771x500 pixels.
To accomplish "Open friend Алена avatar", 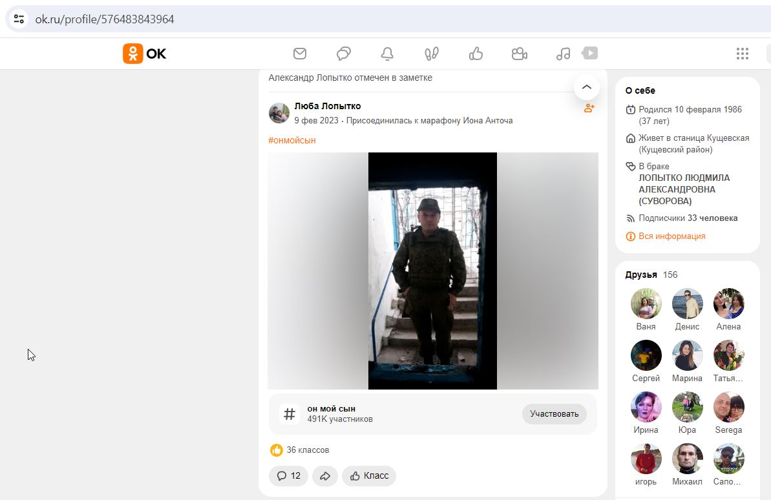I will pyautogui.click(x=729, y=304).
